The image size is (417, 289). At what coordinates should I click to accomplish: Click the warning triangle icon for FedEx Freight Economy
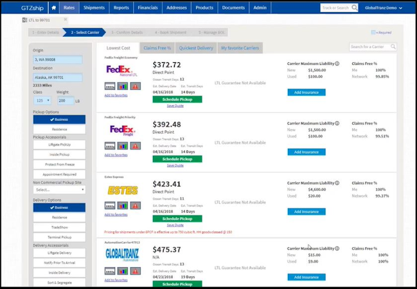pyautogui.click(x=136, y=86)
